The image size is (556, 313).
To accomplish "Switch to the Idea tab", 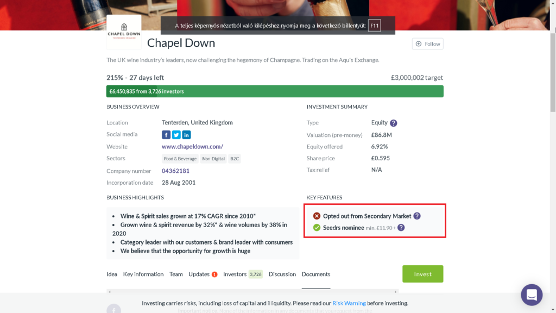I will click(x=111, y=274).
